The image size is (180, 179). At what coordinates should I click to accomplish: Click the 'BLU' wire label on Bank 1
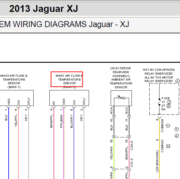click(6, 118)
